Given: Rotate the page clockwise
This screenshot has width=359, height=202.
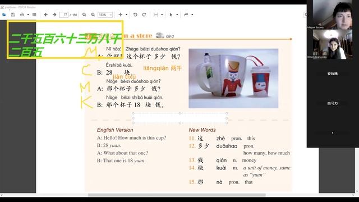Looking at the screenshot, I should click(x=144, y=15).
